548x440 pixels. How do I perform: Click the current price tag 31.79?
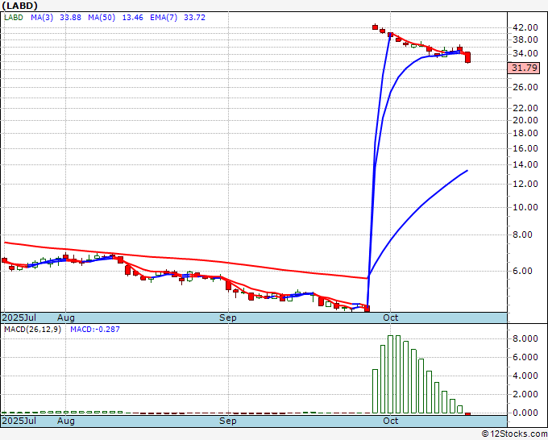tap(525, 68)
